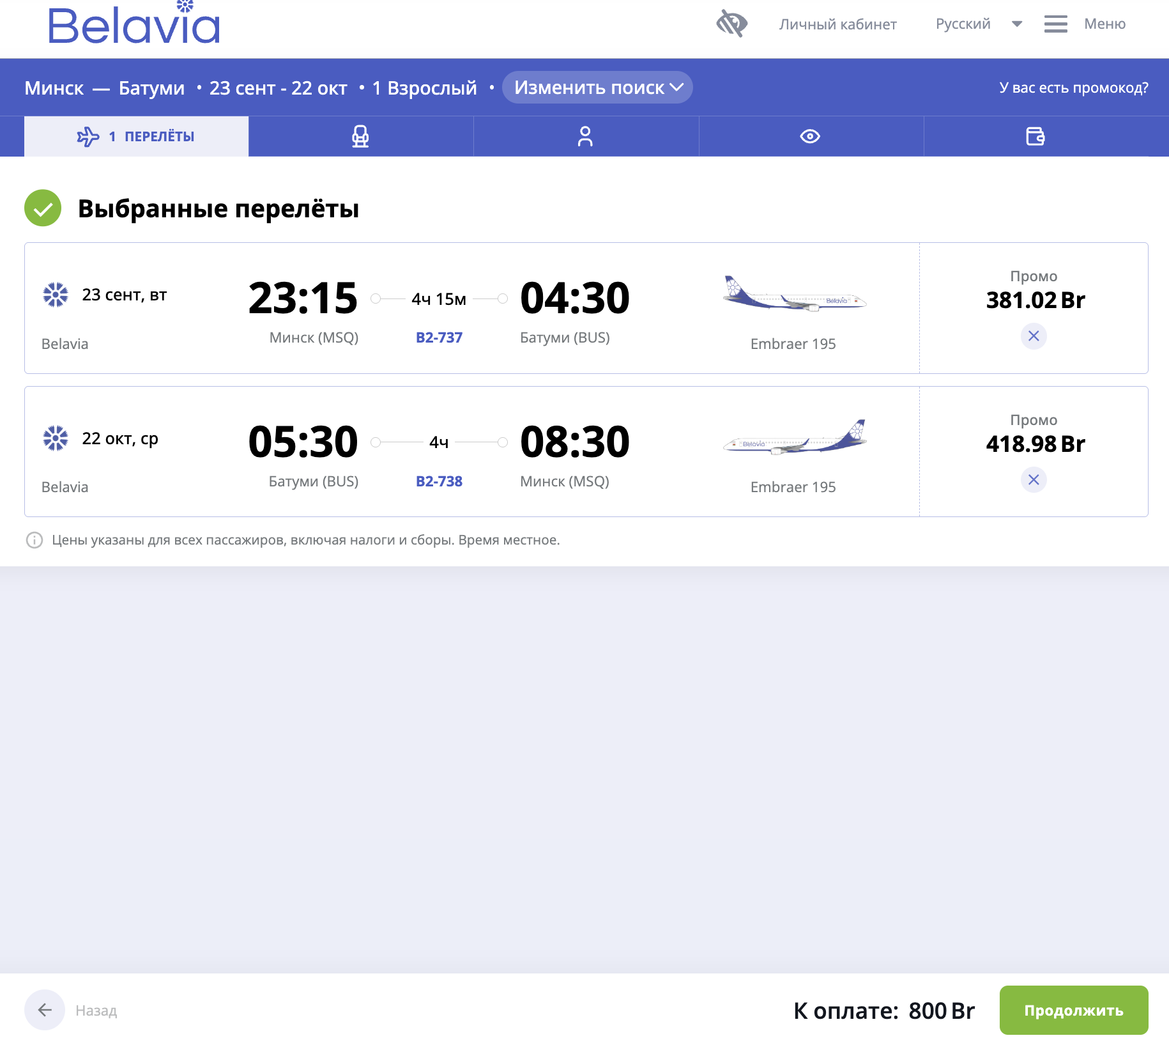This screenshot has width=1169, height=1038.
Task: Click the Belavia snowflake icon on 22 окт flight
Action: tap(56, 438)
